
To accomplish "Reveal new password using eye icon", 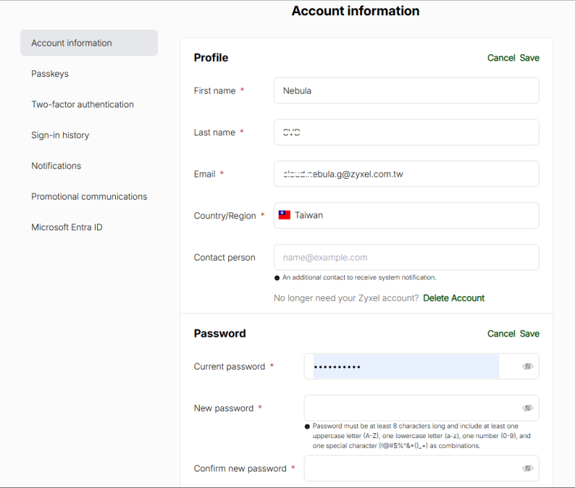I will [527, 408].
